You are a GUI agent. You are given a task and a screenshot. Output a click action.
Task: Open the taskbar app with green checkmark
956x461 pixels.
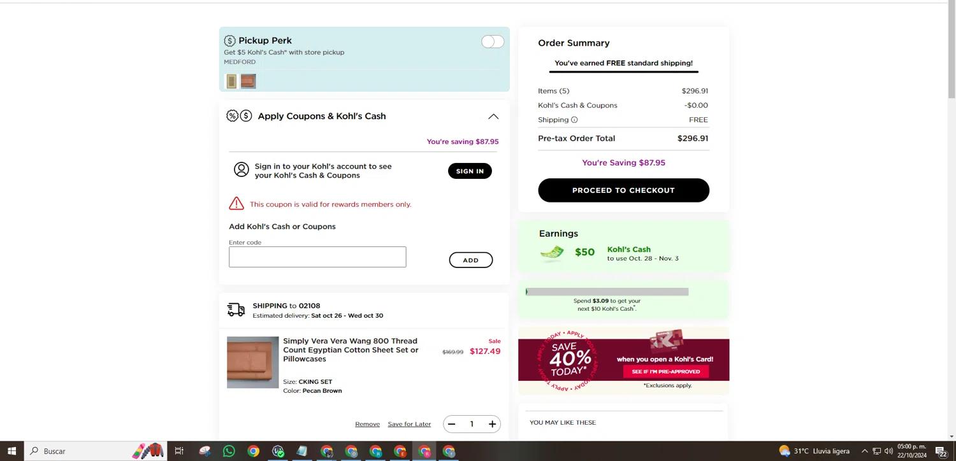(278, 451)
